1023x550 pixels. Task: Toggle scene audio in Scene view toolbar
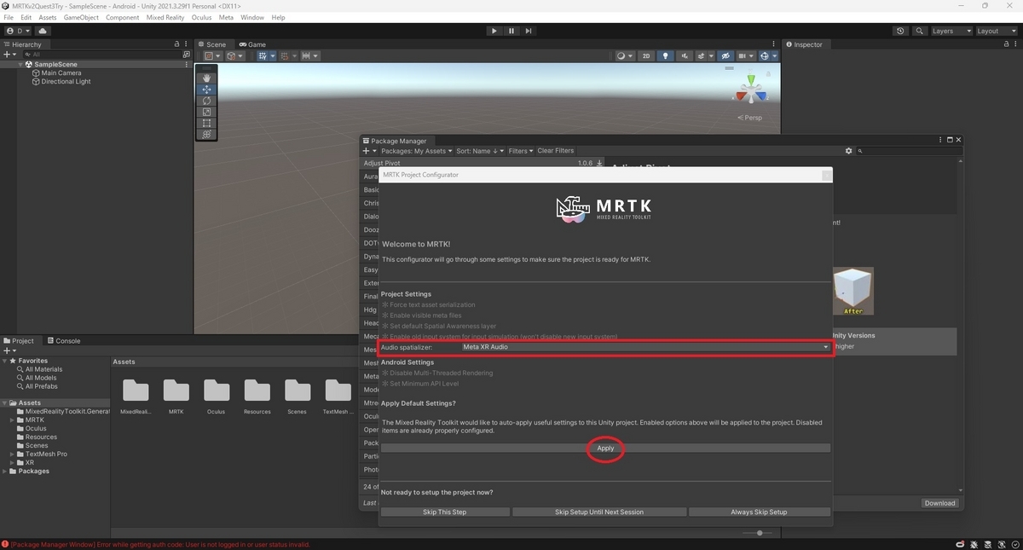685,55
